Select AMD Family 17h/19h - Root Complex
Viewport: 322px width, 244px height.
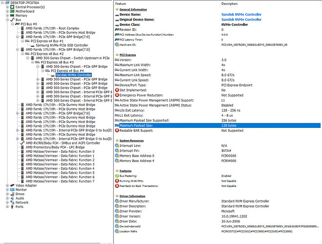tap(52, 28)
